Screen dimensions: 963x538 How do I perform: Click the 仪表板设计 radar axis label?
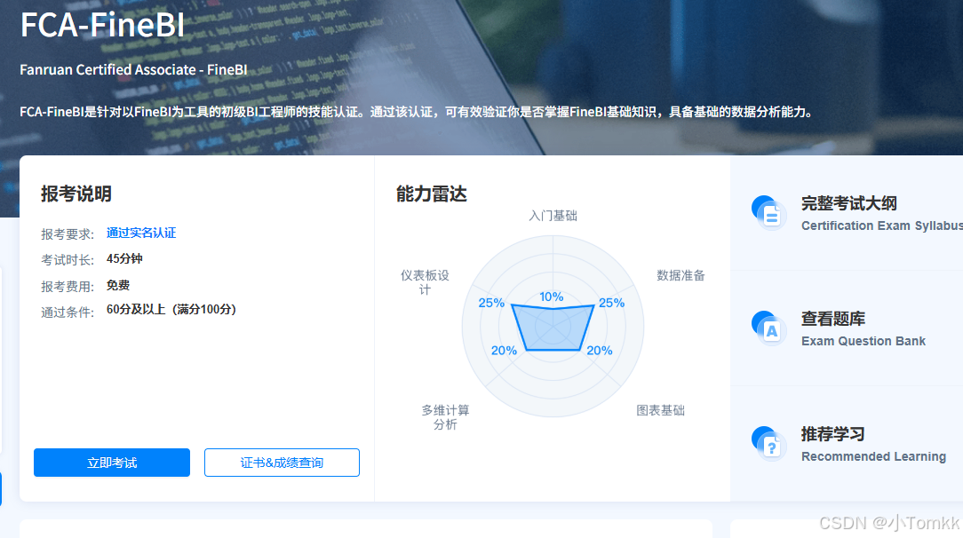(x=425, y=282)
